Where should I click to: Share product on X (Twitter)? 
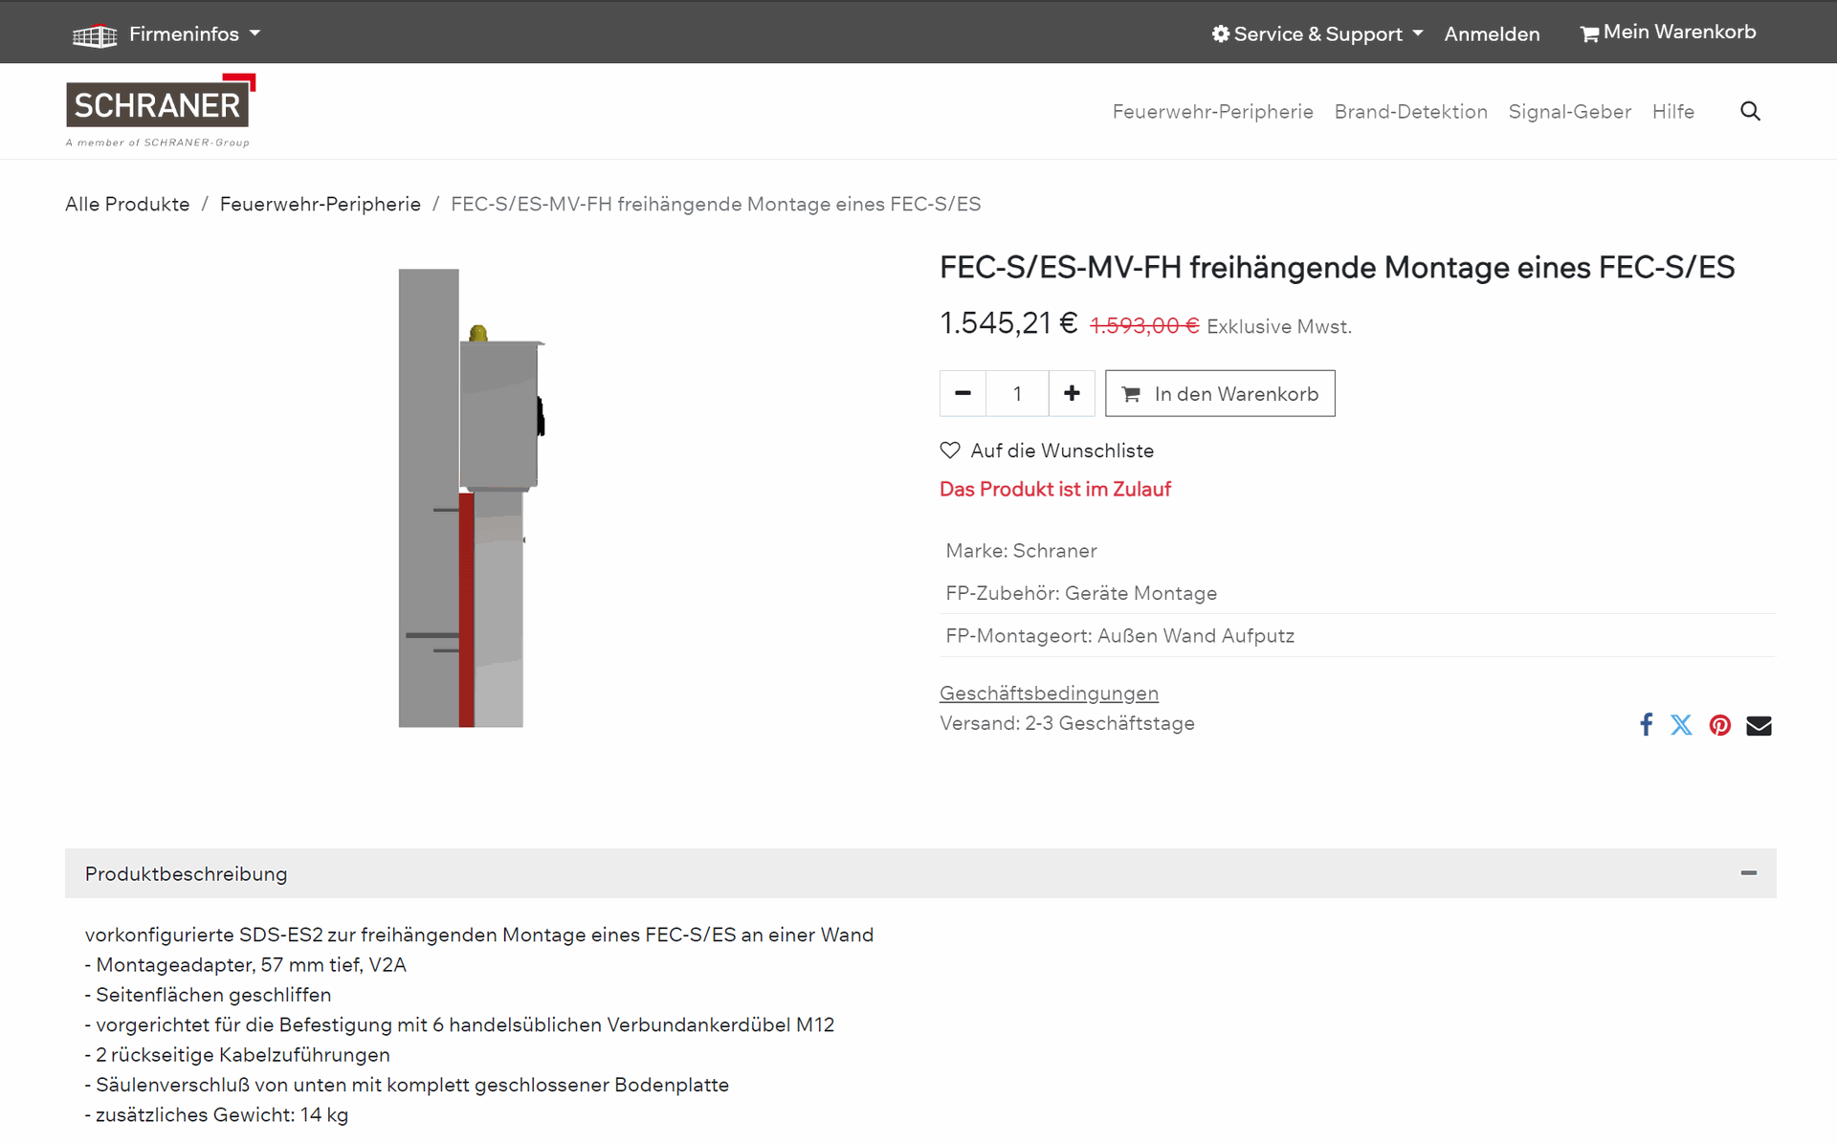click(x=1681, y=725)
